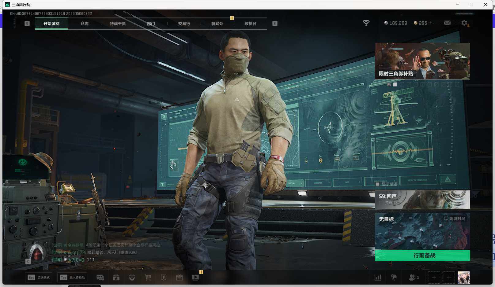Image resolution: width=495 pixels, height=287 pixels.
Task: Toggle the 开启排位 checkbox
Action: point(381,203)
